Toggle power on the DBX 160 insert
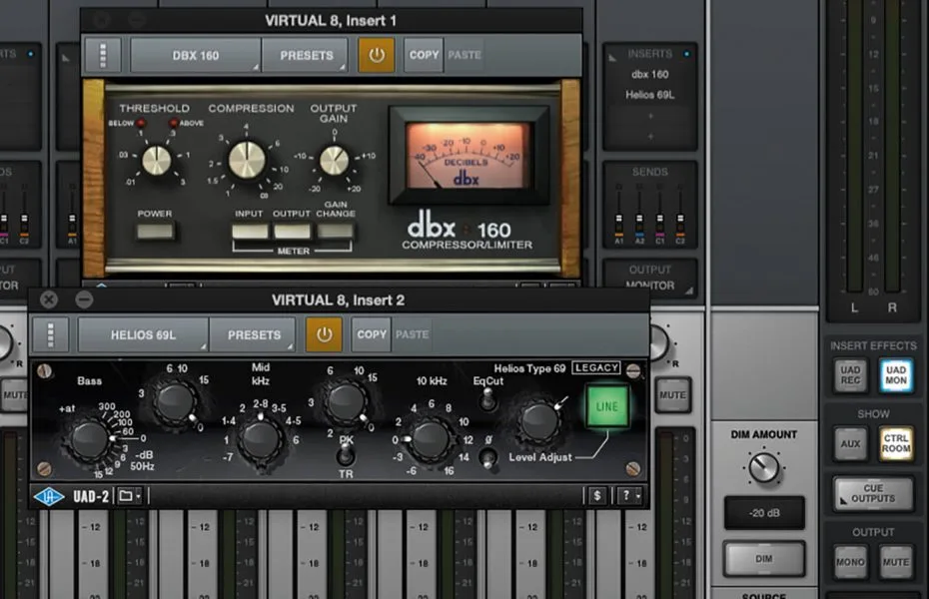 click(377, 55)
